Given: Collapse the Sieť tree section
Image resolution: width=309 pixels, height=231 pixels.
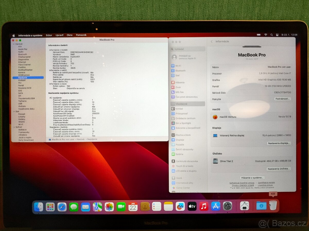Looking at the screenshot, I should coord(14,111).
